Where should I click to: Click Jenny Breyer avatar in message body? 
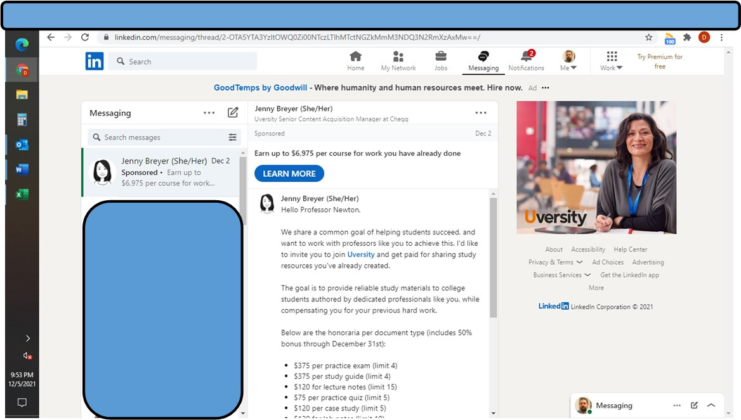pos(267,204)
